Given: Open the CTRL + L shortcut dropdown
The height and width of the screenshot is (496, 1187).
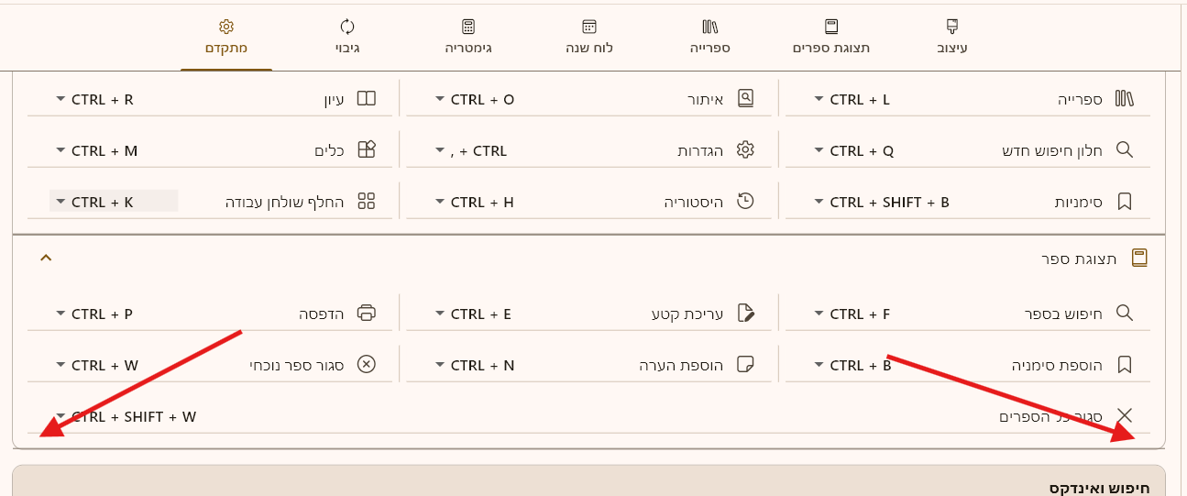Looking at the screenshot, I should click(x=819, y=99).
